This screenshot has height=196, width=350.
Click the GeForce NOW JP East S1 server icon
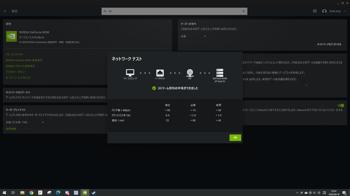click(x=220, y=73)
